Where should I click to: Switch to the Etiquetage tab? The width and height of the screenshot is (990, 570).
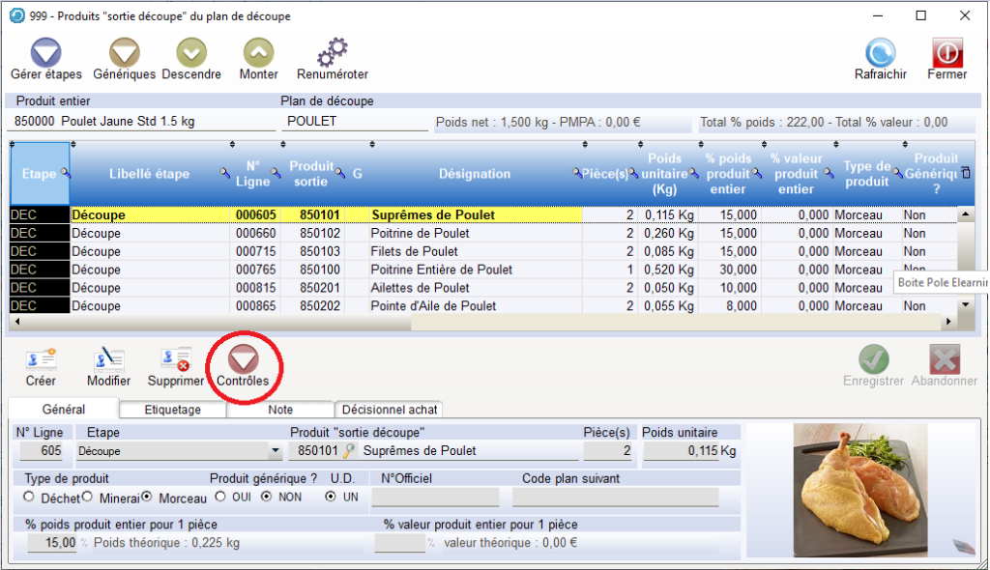pos(172,410)
